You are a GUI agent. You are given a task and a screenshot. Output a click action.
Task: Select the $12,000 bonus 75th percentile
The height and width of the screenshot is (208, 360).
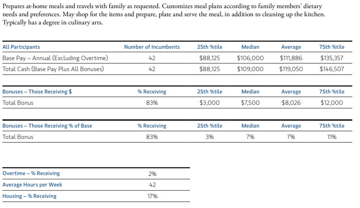point(332,103)
